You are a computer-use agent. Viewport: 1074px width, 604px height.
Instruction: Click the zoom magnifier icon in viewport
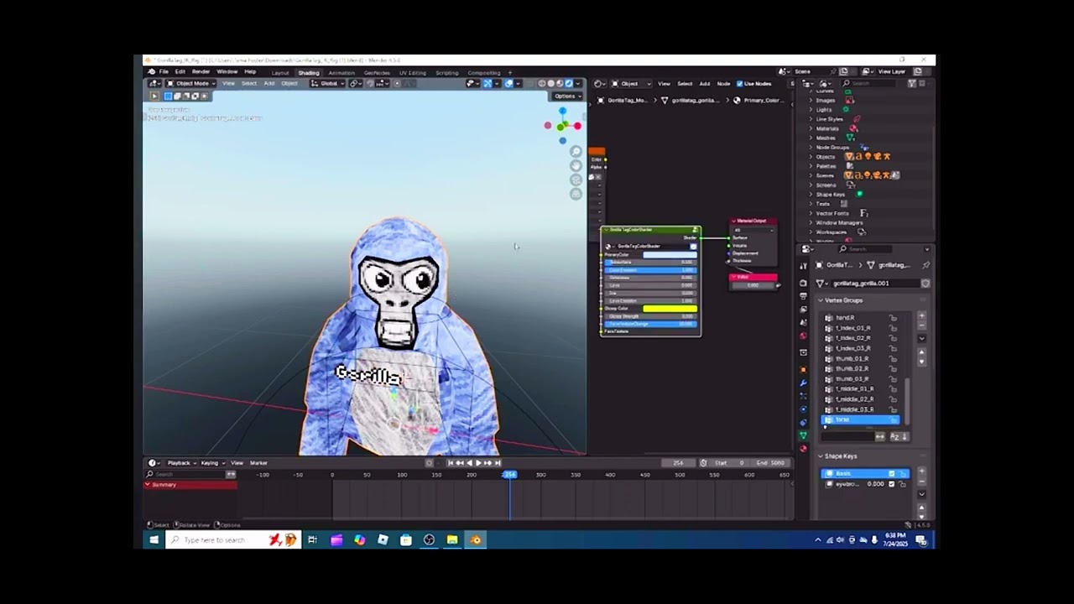(576, 152)
